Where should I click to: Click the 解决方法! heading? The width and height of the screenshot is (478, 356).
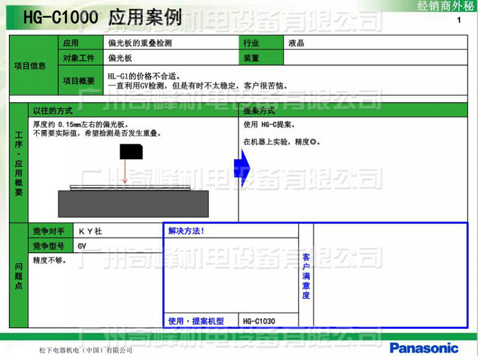pos(186,231)
